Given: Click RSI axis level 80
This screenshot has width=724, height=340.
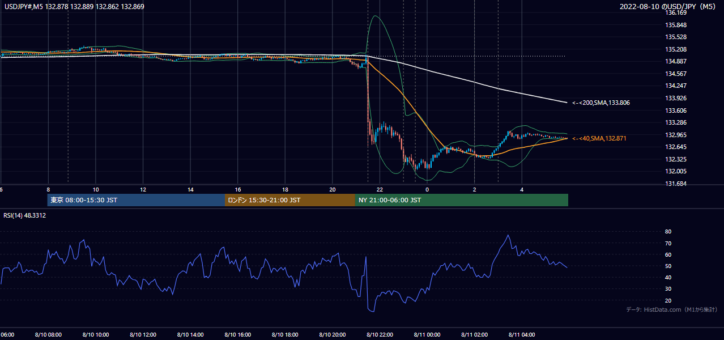Looking at the screenshot, I should coord(668,232).
